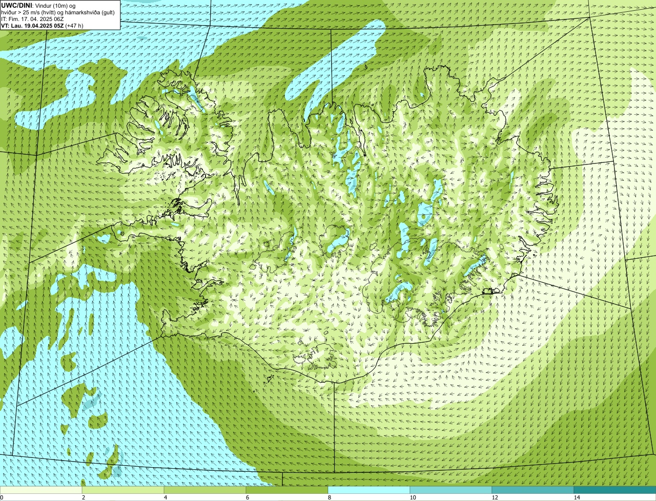Click the medium green 4–6 legend swatch
The height and width of the screenshot is (501, 656).
tap(205, 490)
